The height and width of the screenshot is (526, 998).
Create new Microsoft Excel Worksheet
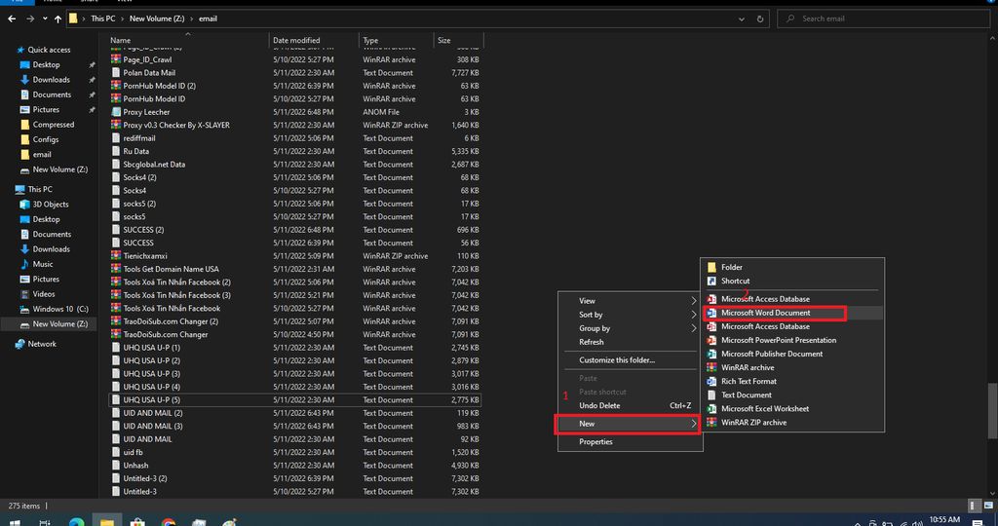792,409
